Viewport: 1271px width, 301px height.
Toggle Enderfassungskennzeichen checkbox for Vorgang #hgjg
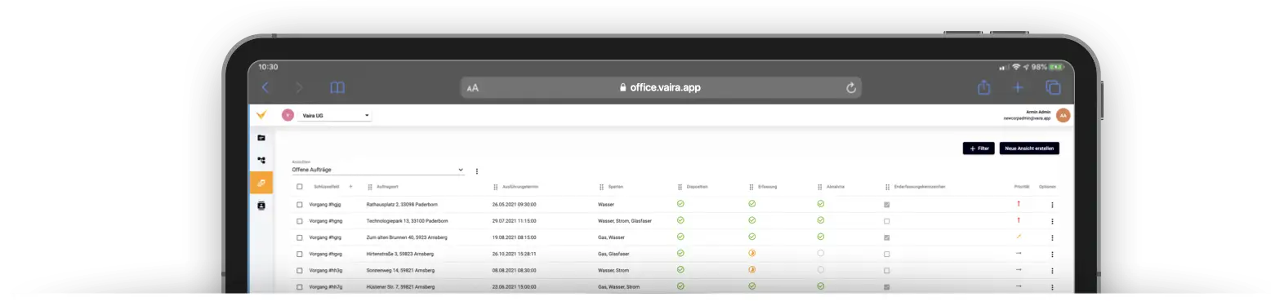coord(887,205)
